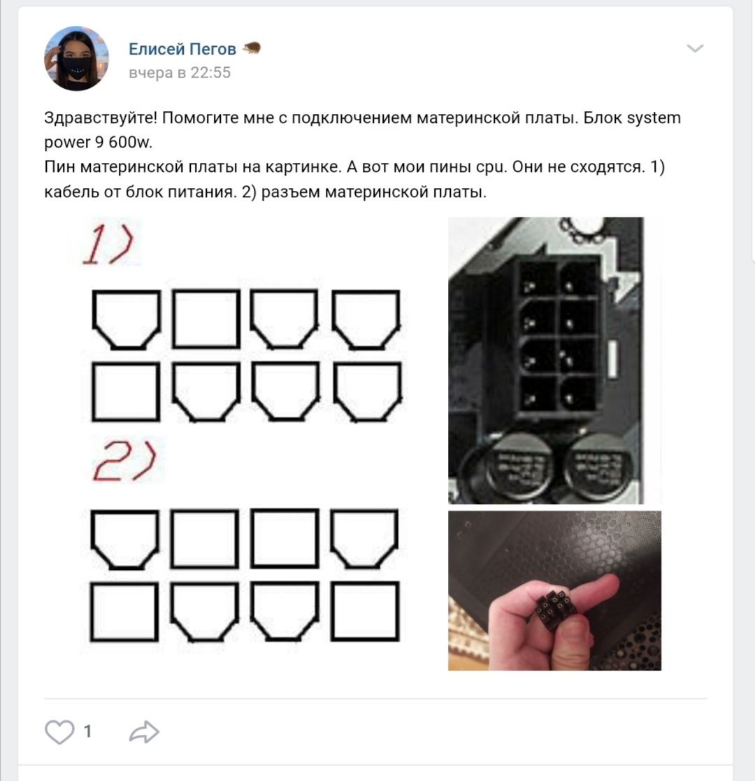Click bottom-left square pin of diagram 1
The image size is (755, 781).
[126, 392]
